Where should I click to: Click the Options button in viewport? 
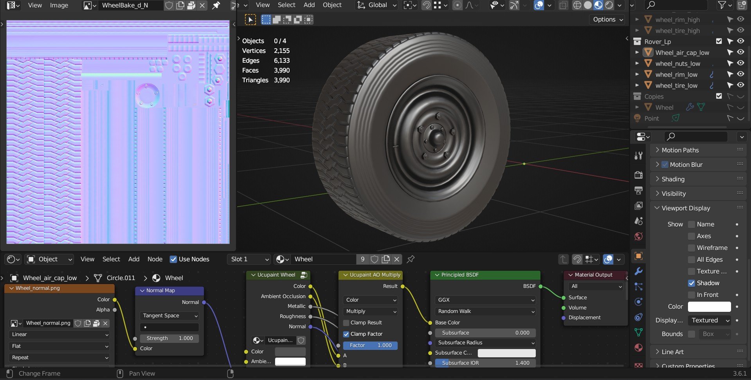pyautogui.click(x=608, y=19)
